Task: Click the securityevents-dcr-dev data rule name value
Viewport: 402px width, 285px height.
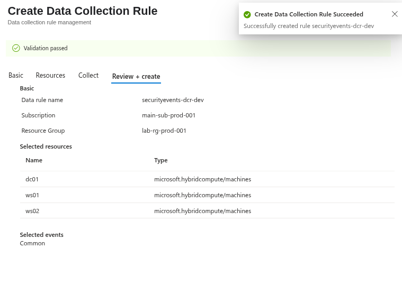Action: pos(173,100)
